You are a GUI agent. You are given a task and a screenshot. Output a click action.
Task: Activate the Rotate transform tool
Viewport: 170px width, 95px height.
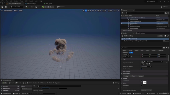(88, 11)
